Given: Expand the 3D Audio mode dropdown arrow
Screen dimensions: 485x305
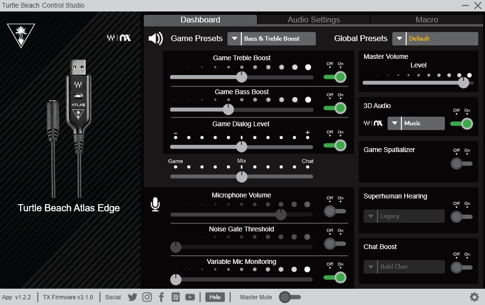Looking at the screenshot, I should tap(394, 123).
